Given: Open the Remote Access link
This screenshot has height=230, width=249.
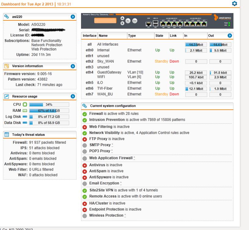Looking at the screenshot, I should tap(103, 196).
